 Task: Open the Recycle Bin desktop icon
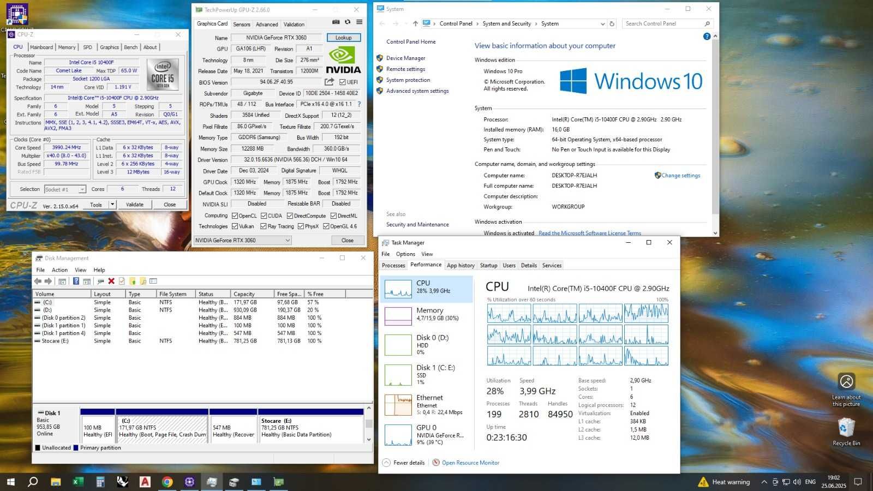tap(846, 432)
